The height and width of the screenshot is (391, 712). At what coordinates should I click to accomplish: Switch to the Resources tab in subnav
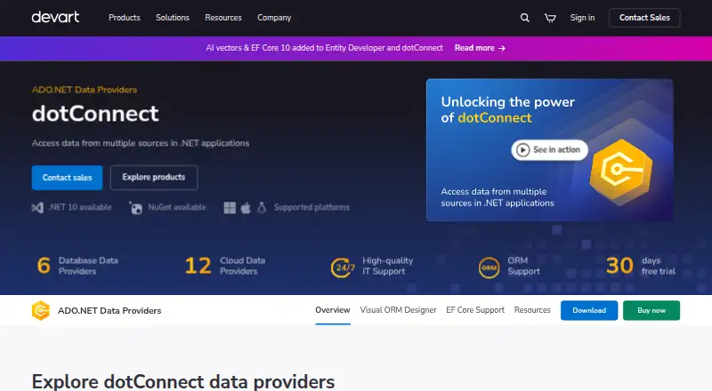[532, 310]
